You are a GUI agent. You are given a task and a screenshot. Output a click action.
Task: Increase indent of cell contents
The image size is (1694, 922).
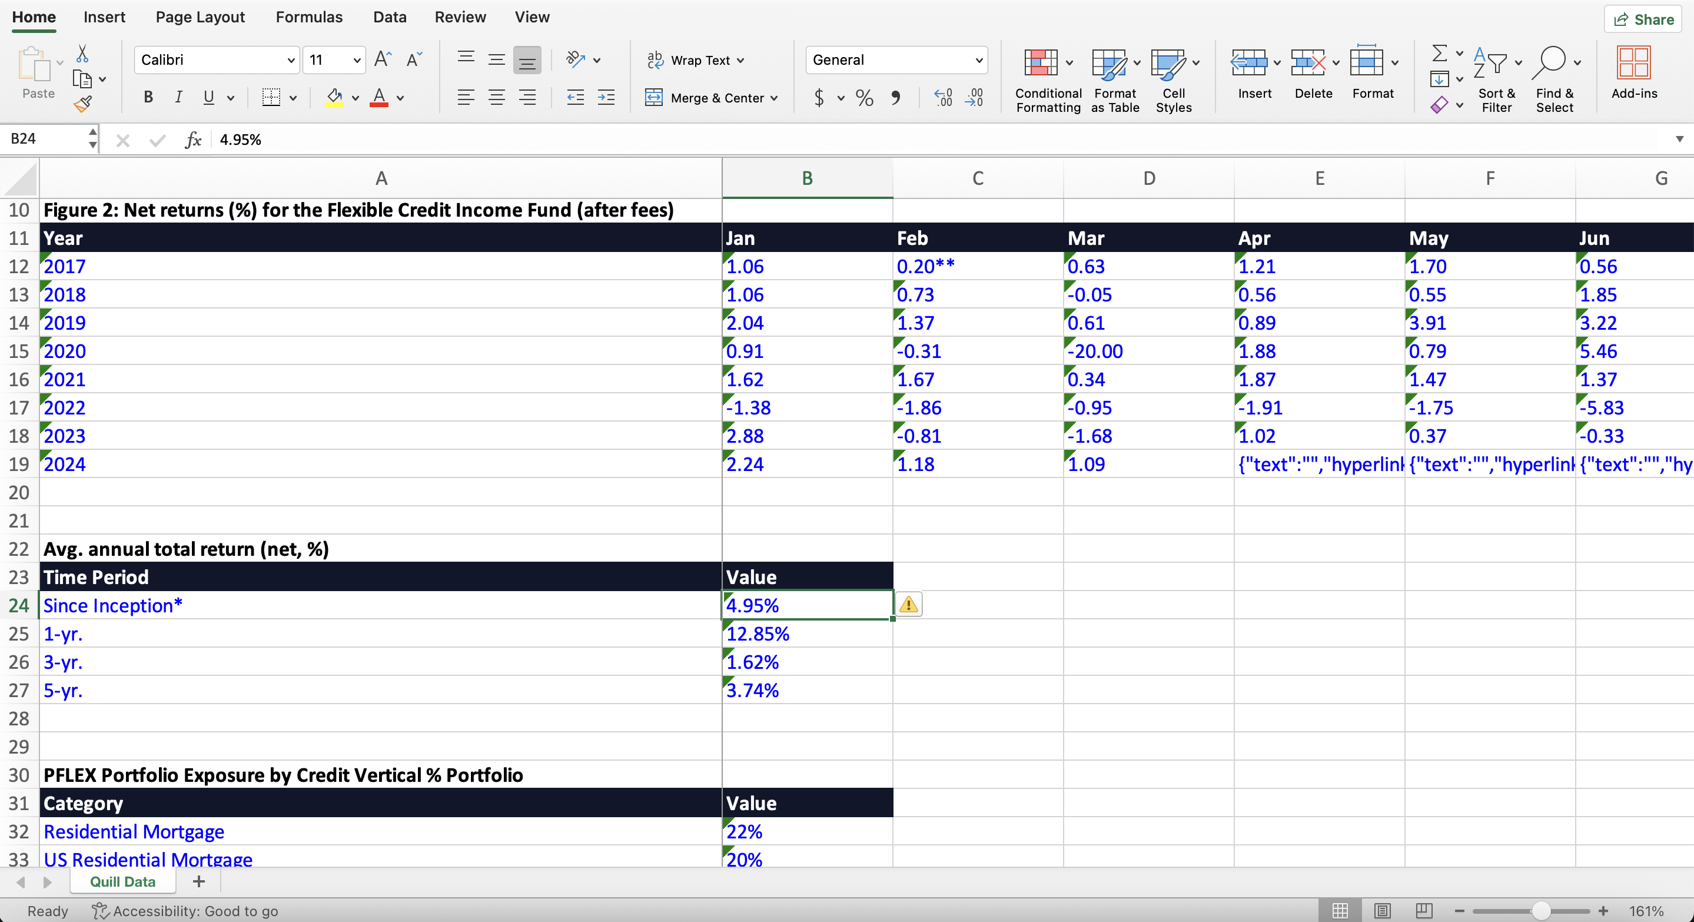[606, 97]
